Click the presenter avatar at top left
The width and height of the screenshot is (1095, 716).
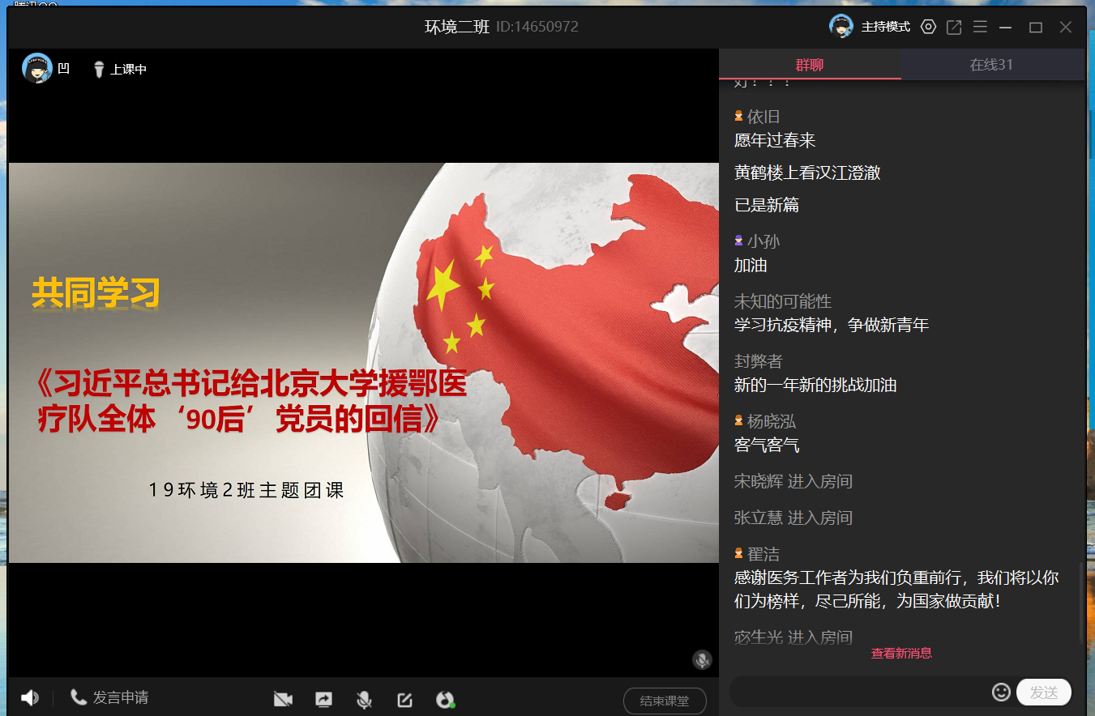36,69
